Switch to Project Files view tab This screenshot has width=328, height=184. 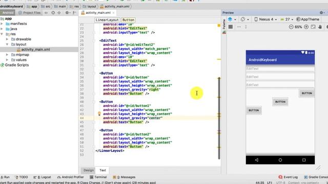[29, 13]
